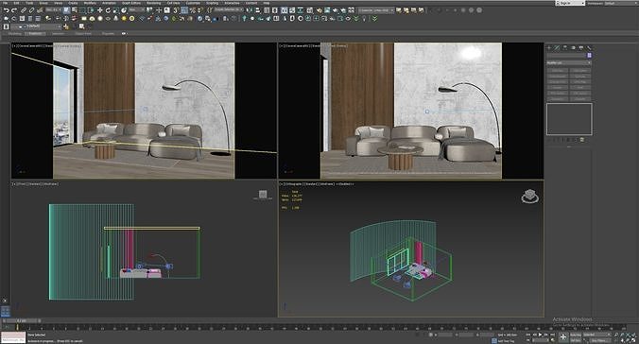Click Go to End playback button
The width and height of the screenshot is (639, 344).
tap(552, 335)
